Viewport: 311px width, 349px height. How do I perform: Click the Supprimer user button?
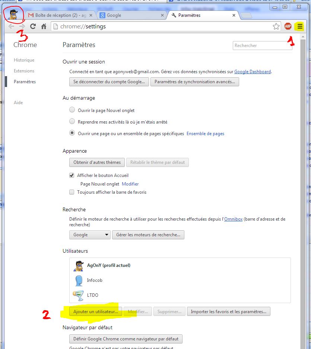(x=169, y=312)
